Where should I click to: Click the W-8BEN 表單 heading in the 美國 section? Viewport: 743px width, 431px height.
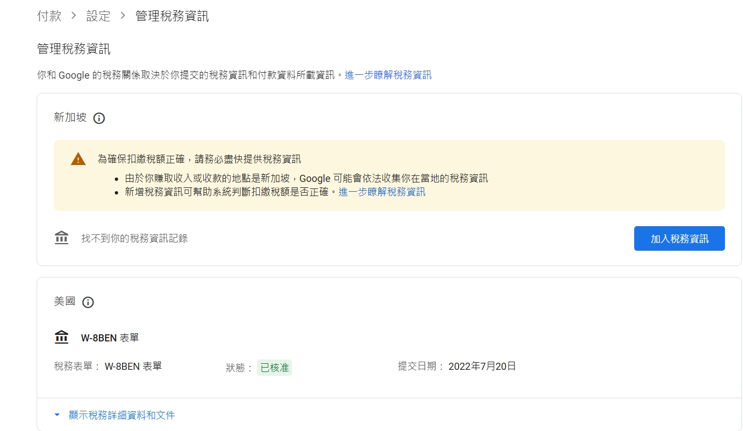[110, 338]
